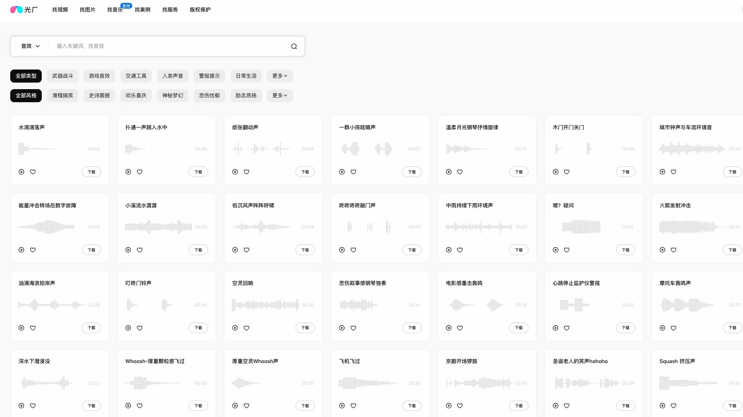The height and width of the screenshot is (417, 743).
Task: Download the 厚重空灵Whoosh声 sound
Action: tap(305, 406)
